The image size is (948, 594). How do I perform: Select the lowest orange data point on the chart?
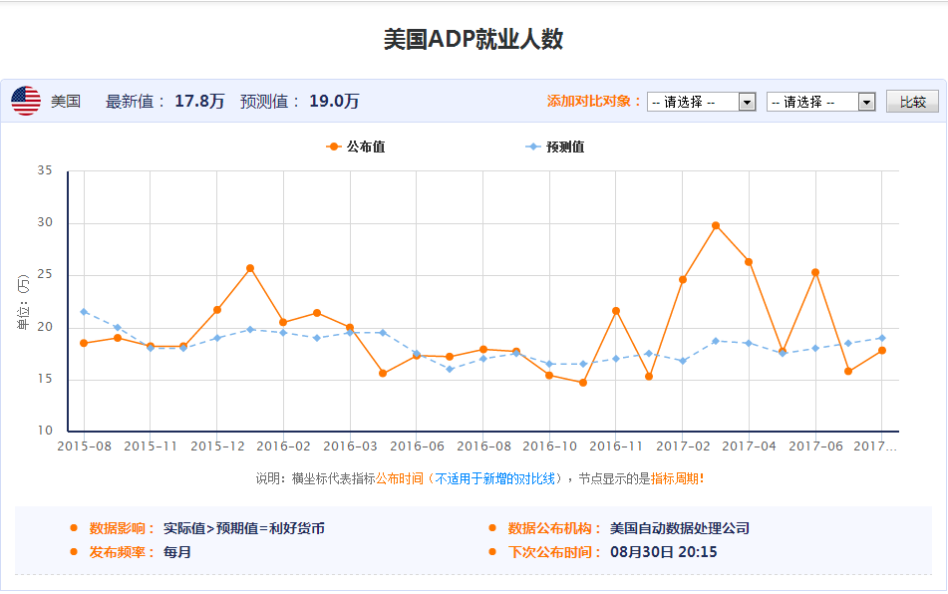coord(583,383)
